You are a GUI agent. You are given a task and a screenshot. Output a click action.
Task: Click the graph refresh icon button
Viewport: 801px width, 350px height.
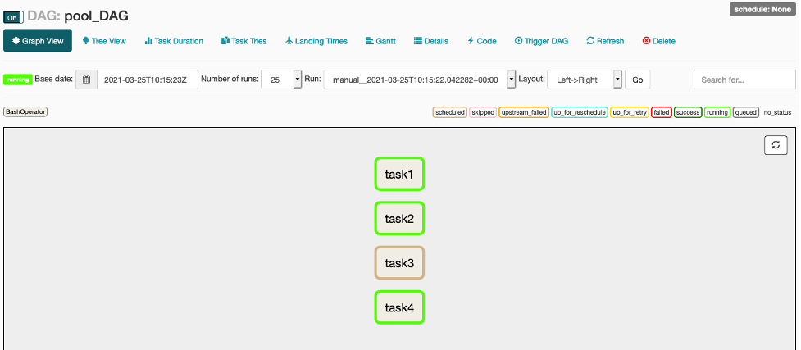click(x=776, y=145)
